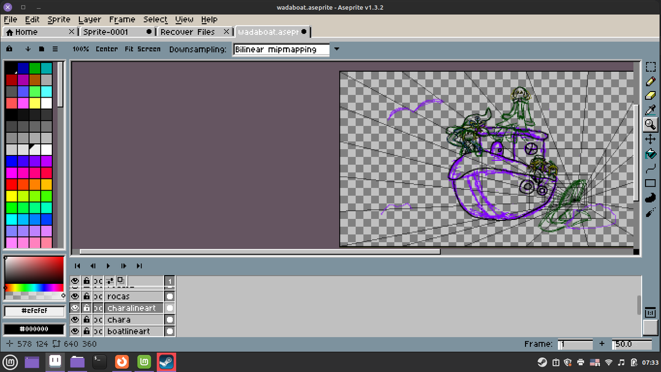Screen dimensions: 661x372
Task: Select the Rectangle shape tool
Action: click(x=650, y=182)
